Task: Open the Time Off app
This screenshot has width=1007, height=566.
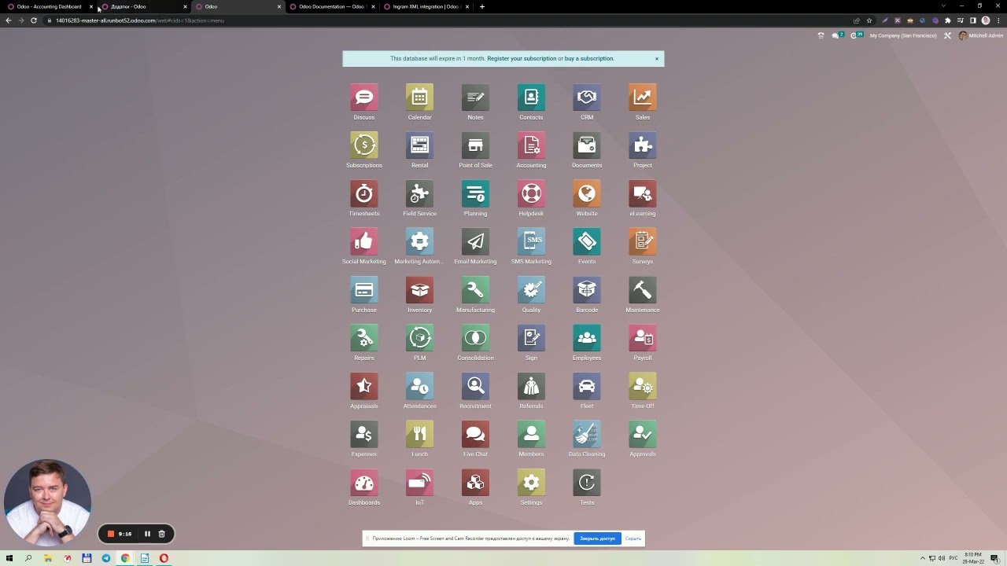Action: [x=643, y=386]
